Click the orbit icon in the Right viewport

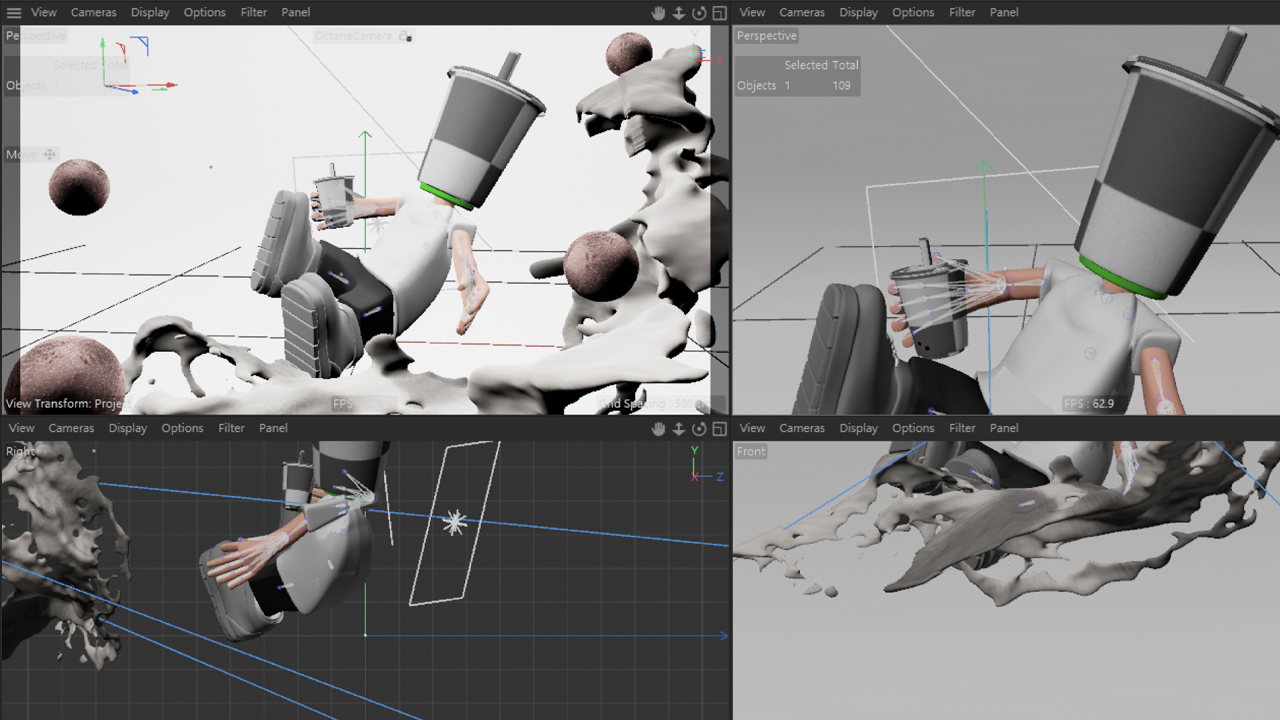(x=699, y=429)
